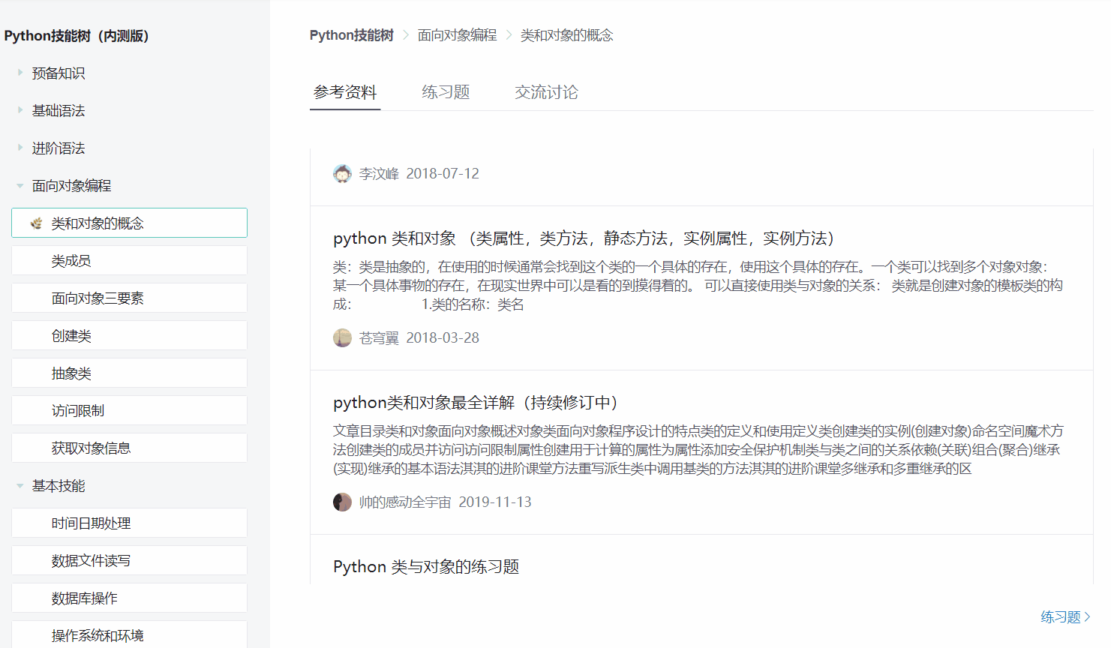
Task: Open the 数据库操作 sidebar item
Action: click(129, 598)
